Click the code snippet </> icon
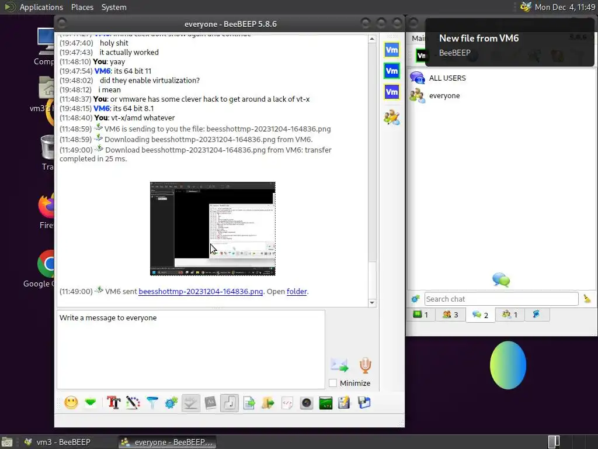Image resolution: width=598 pixels, height=449 pixels. tap(287, 403)
